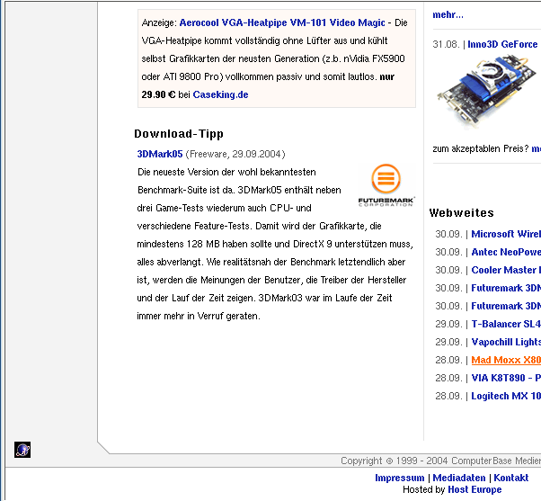Visit the Host Europe link
The height and width of the screenshot is (501, 541).
(x=474, y=489)
